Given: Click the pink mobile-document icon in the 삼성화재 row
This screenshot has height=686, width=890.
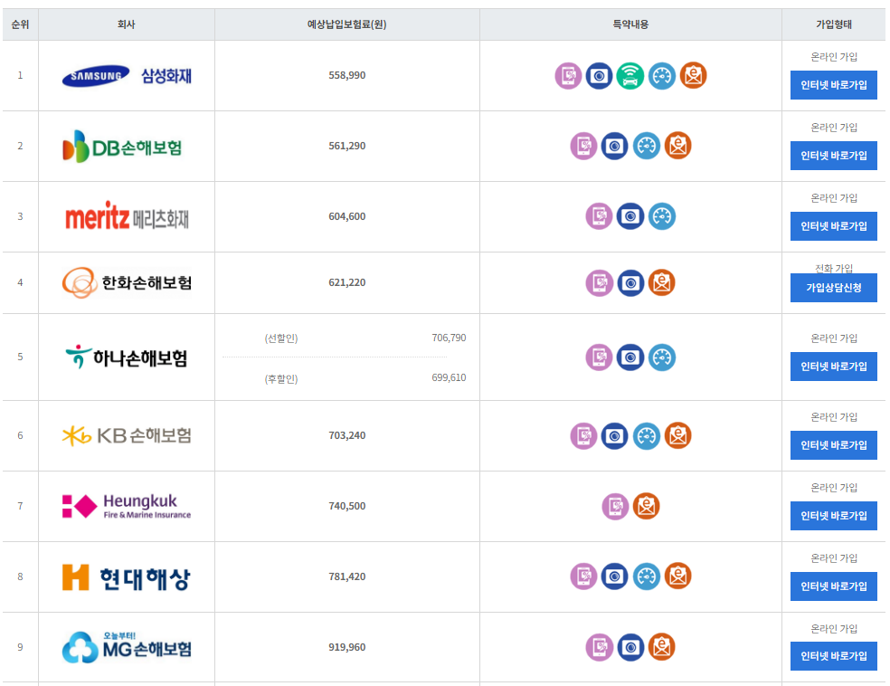Looking at the screenshot, I should click(568, 75).
